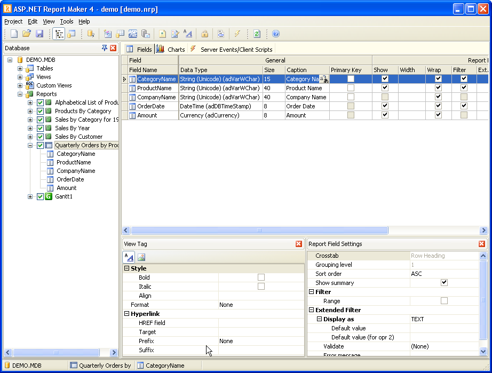Close the Database panel
The image size is (492, 373).
[x=113, y=48]
